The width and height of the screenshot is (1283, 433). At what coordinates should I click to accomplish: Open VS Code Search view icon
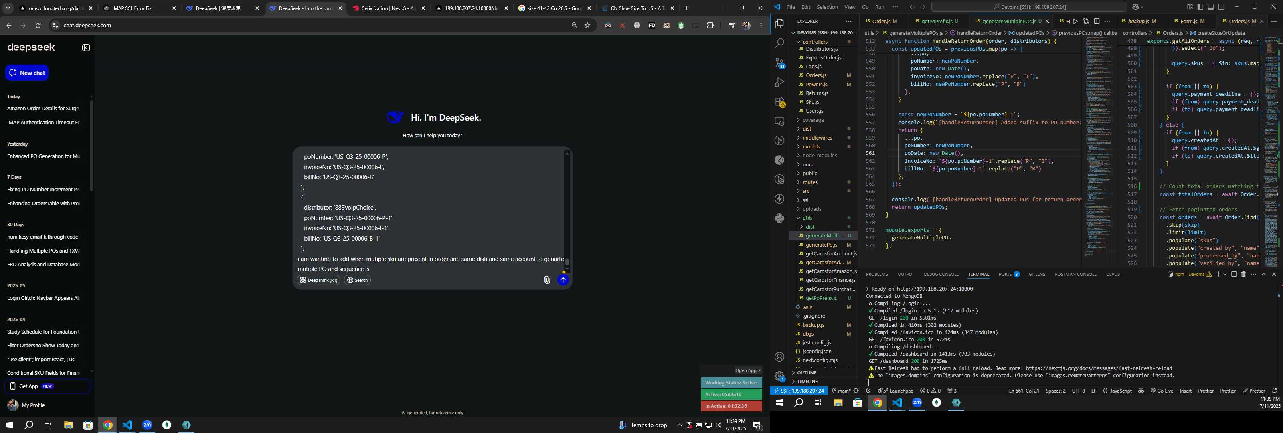(779, 43)
